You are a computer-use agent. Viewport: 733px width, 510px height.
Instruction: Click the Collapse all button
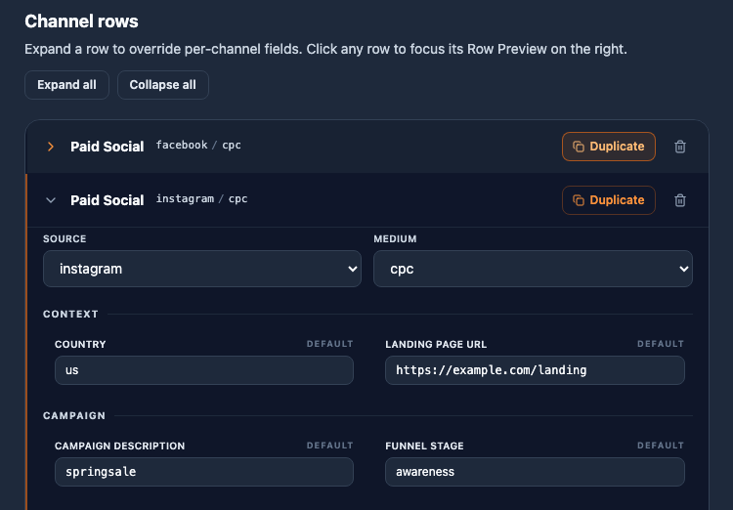pyautogui.click(x=162, y=85)
